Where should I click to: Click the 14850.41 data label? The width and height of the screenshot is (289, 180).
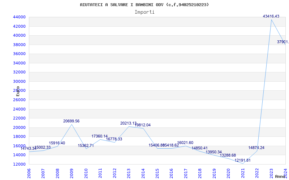pos(200,148)
